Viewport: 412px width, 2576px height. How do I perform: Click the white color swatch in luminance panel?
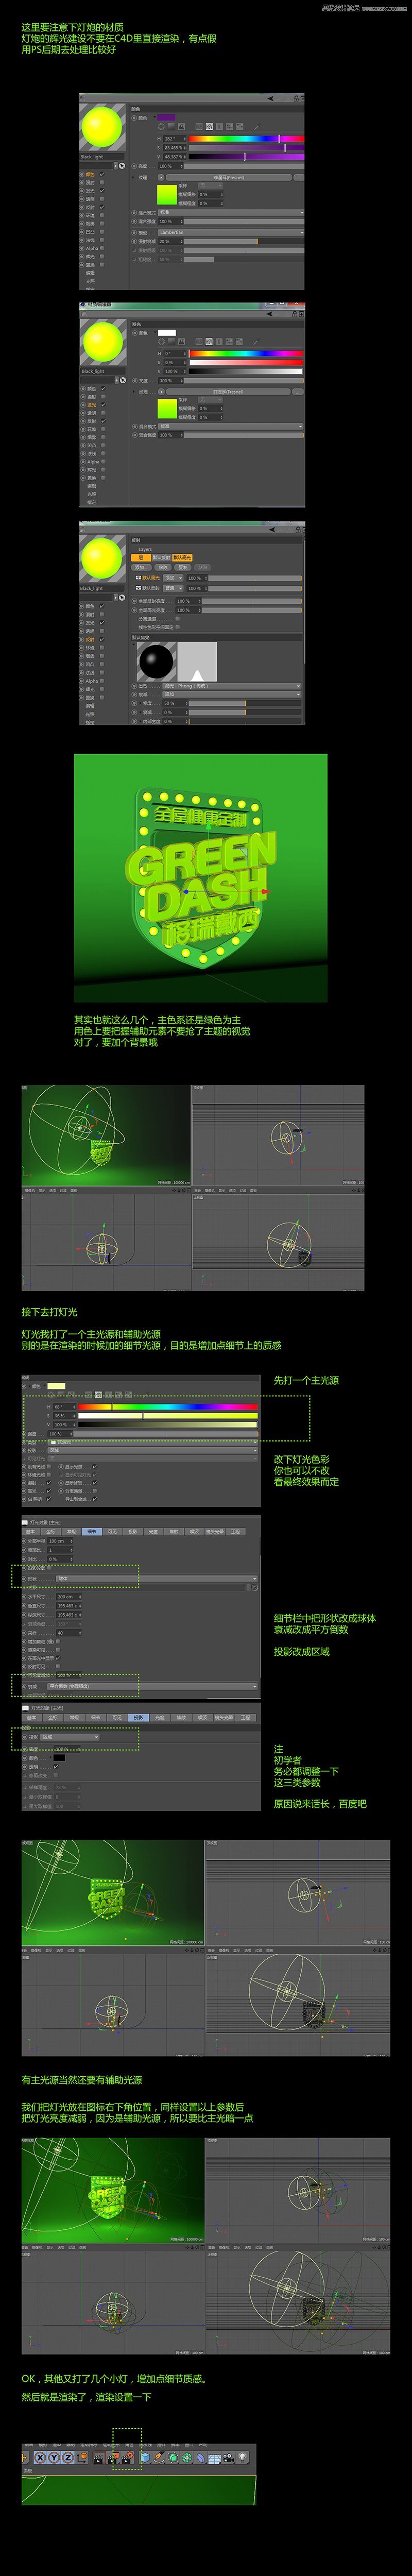coord(167,333)
